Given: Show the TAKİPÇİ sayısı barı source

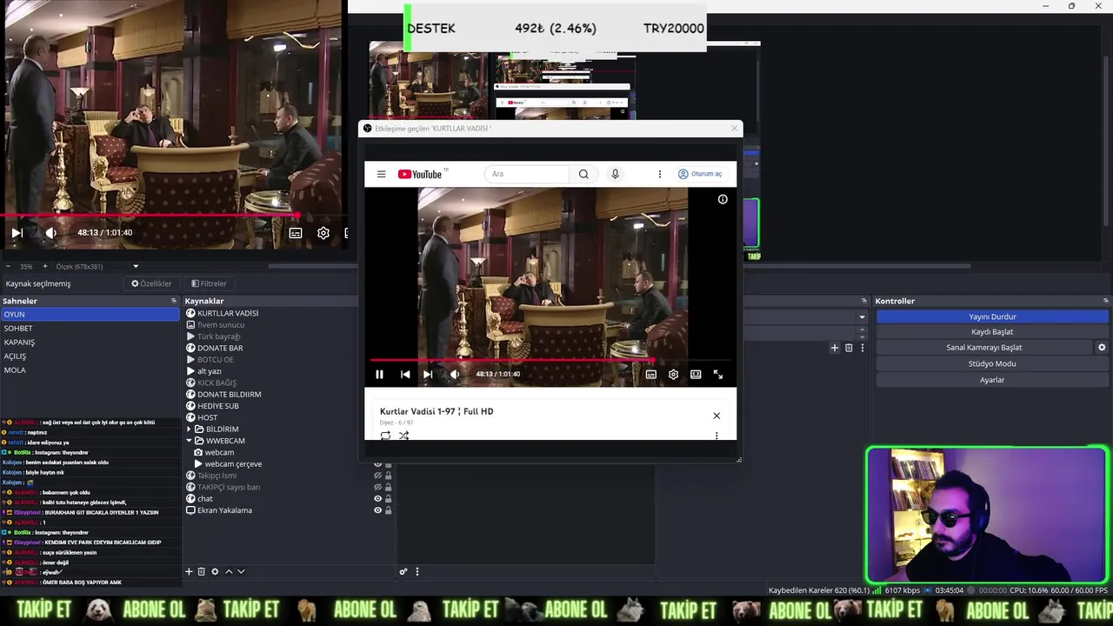Looking at the screenshot, I should pyautogui.click(x=377, y=487).
